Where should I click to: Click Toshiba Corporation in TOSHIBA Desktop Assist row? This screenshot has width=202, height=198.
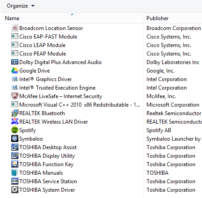pos(171,147)
